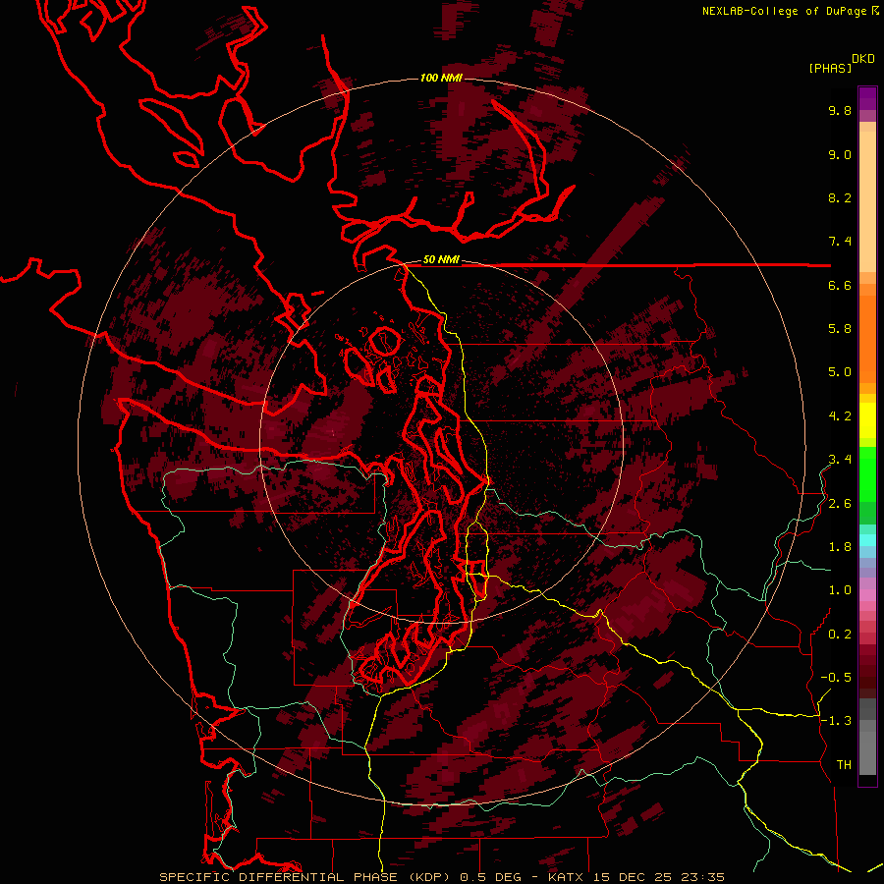Click the 0.2 legend value
The image size is (884, 884).
pyautogui.click(x=840, y=635)
